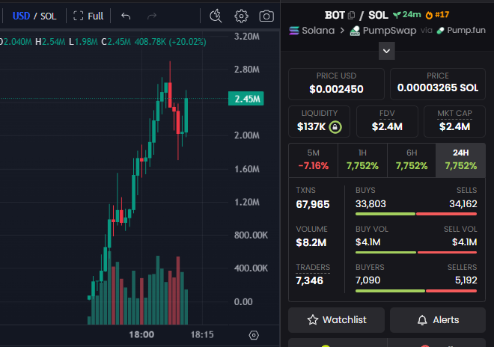The image size is (494, 347).
Task: Click the +20.02% change in OHLC header
Action: [x=188, y=42]
